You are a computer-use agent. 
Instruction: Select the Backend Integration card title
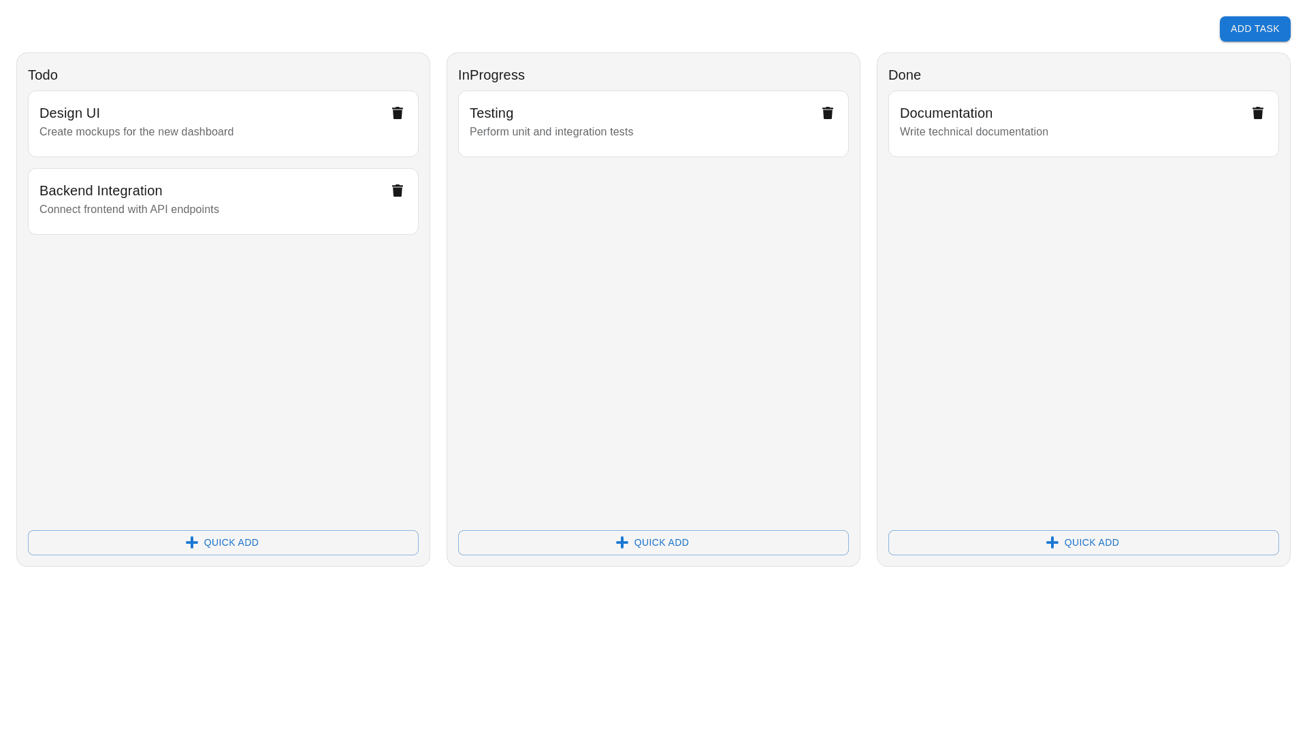(101, 191)
